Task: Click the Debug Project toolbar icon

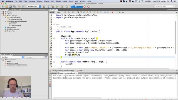Action: [x=62, y=6]
